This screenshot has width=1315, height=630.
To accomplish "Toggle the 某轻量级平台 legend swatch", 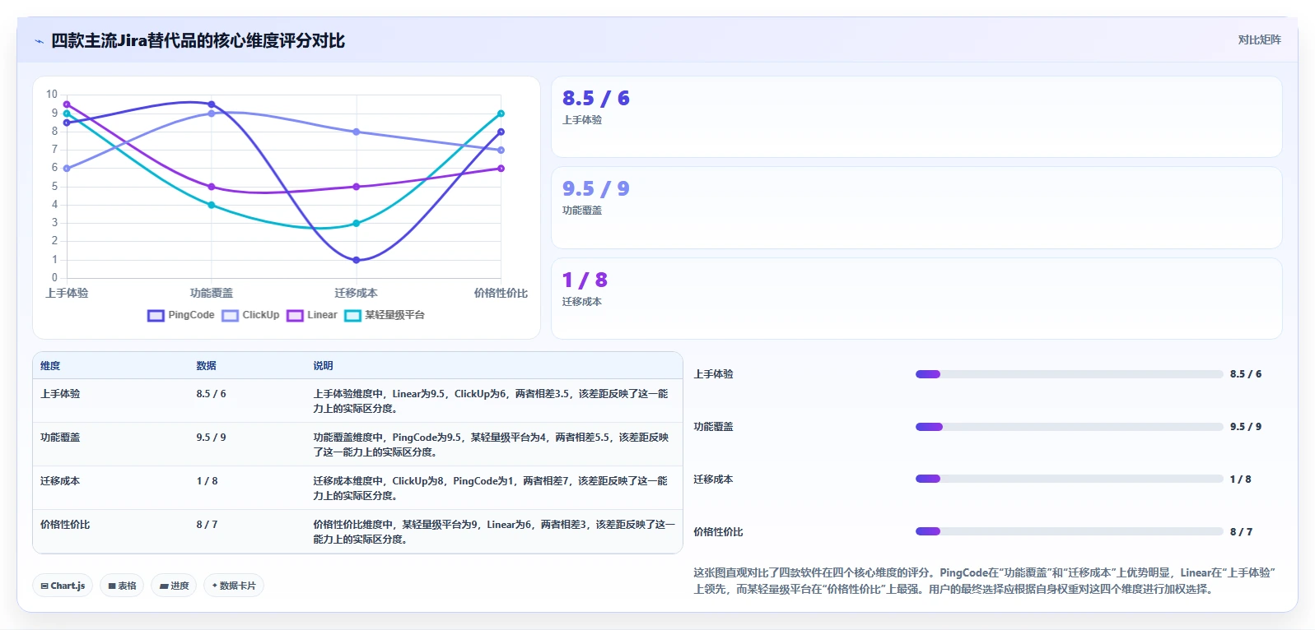I will tap(352, 316).
